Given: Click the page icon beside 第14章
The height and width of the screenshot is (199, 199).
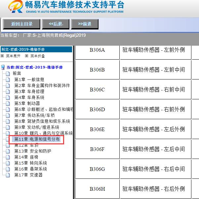Looking at the screenshot, I should [8, 157].
